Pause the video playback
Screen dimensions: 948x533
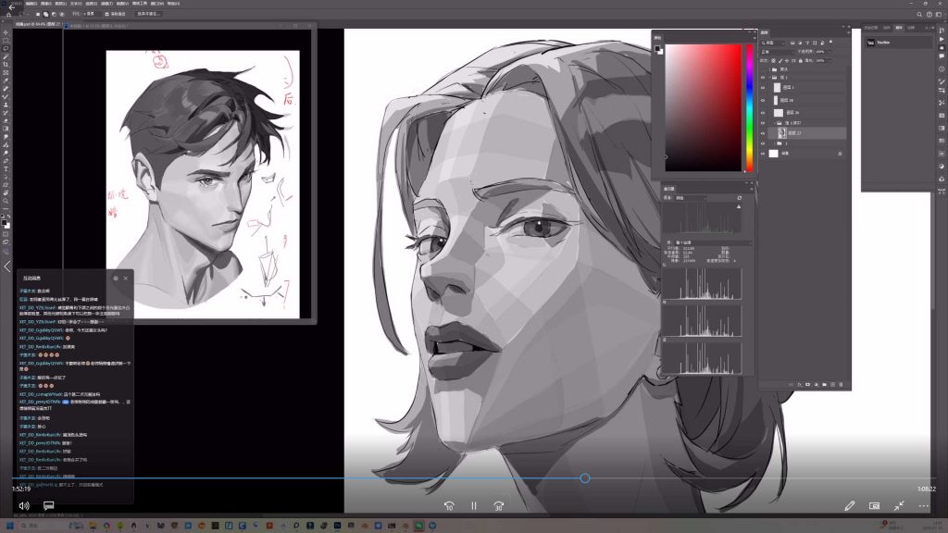point(474,506)
